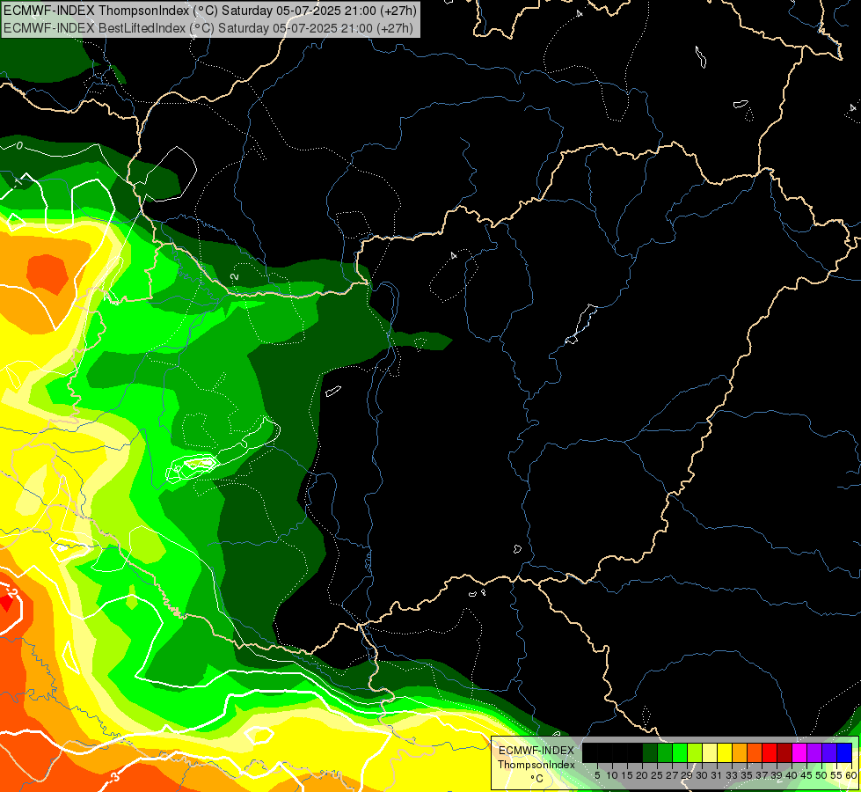Click the medium green 25–27 legend swatch

click(665, 752)
